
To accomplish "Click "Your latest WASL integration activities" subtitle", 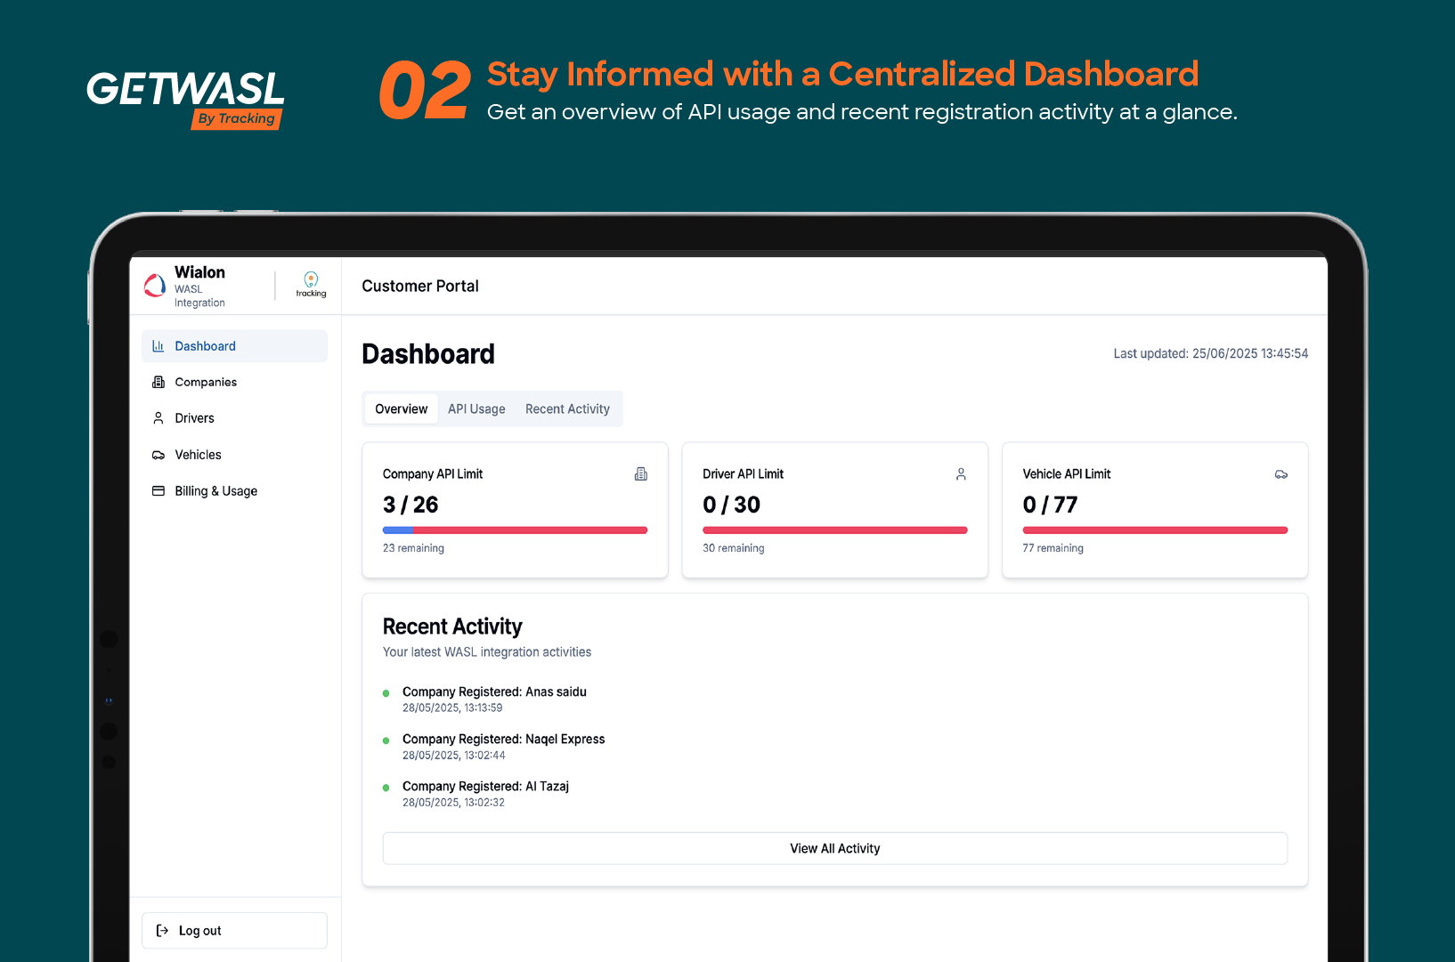I will [487, 652].
